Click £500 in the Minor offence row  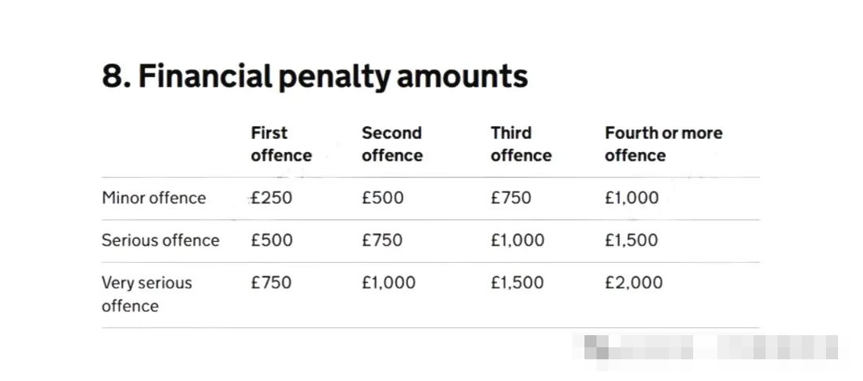point(382,198)
